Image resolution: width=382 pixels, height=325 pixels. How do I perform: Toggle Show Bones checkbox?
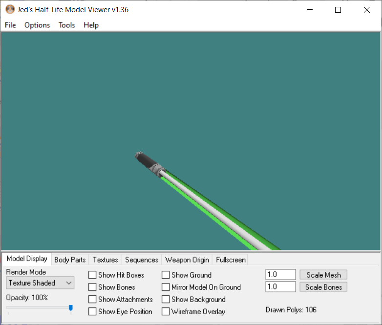tap(92, 287)
